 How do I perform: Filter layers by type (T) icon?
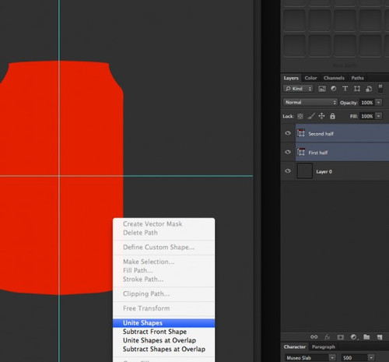[x=345, y=89]
